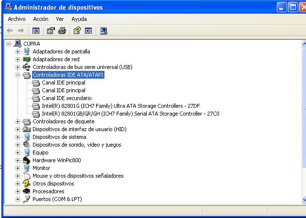
Task: Click the Adaptadores de pantalla icon
Action: pyautogui.click(x=27, y=51)
